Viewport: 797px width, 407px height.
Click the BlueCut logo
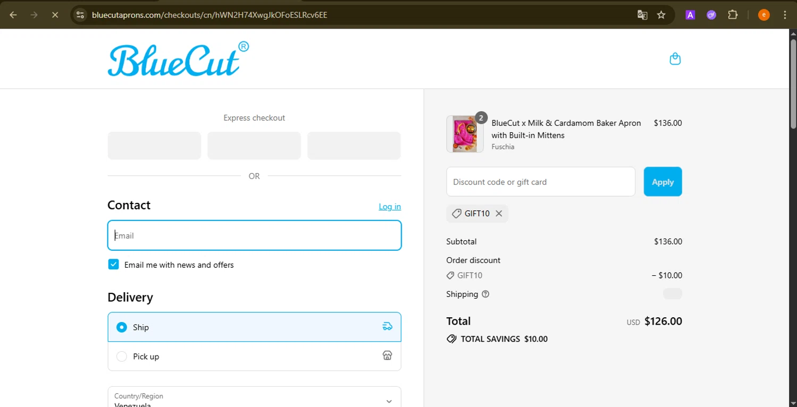click(178, 58)
